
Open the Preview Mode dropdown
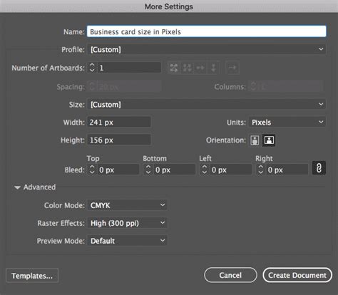pos(128,241)
